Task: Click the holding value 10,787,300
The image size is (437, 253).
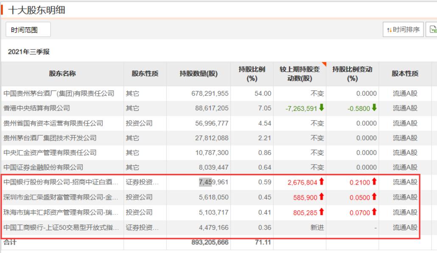Action: point(212,153)
